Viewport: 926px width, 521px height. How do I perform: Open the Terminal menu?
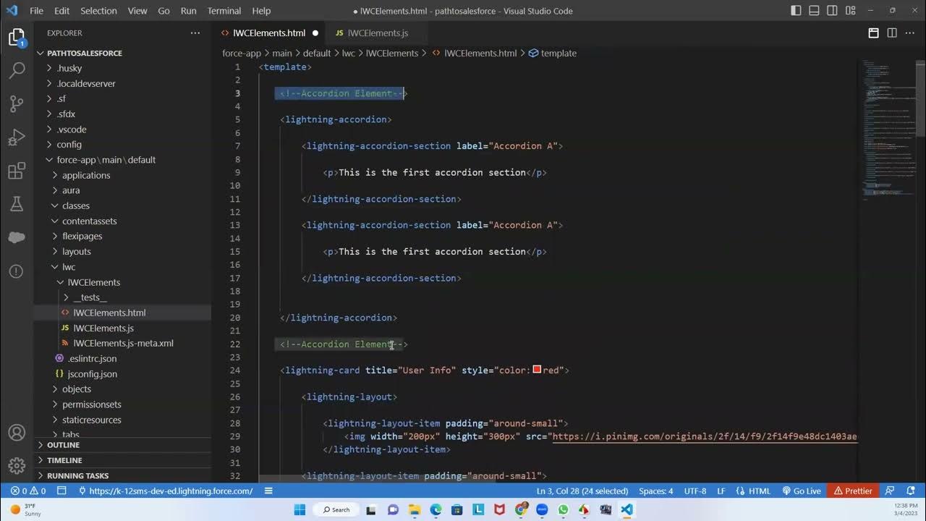[x=224, y=11]
